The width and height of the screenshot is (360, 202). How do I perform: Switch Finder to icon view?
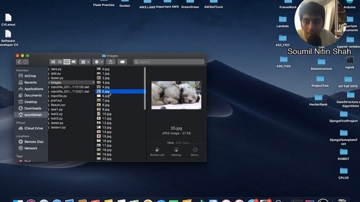[x=53, y=62]
